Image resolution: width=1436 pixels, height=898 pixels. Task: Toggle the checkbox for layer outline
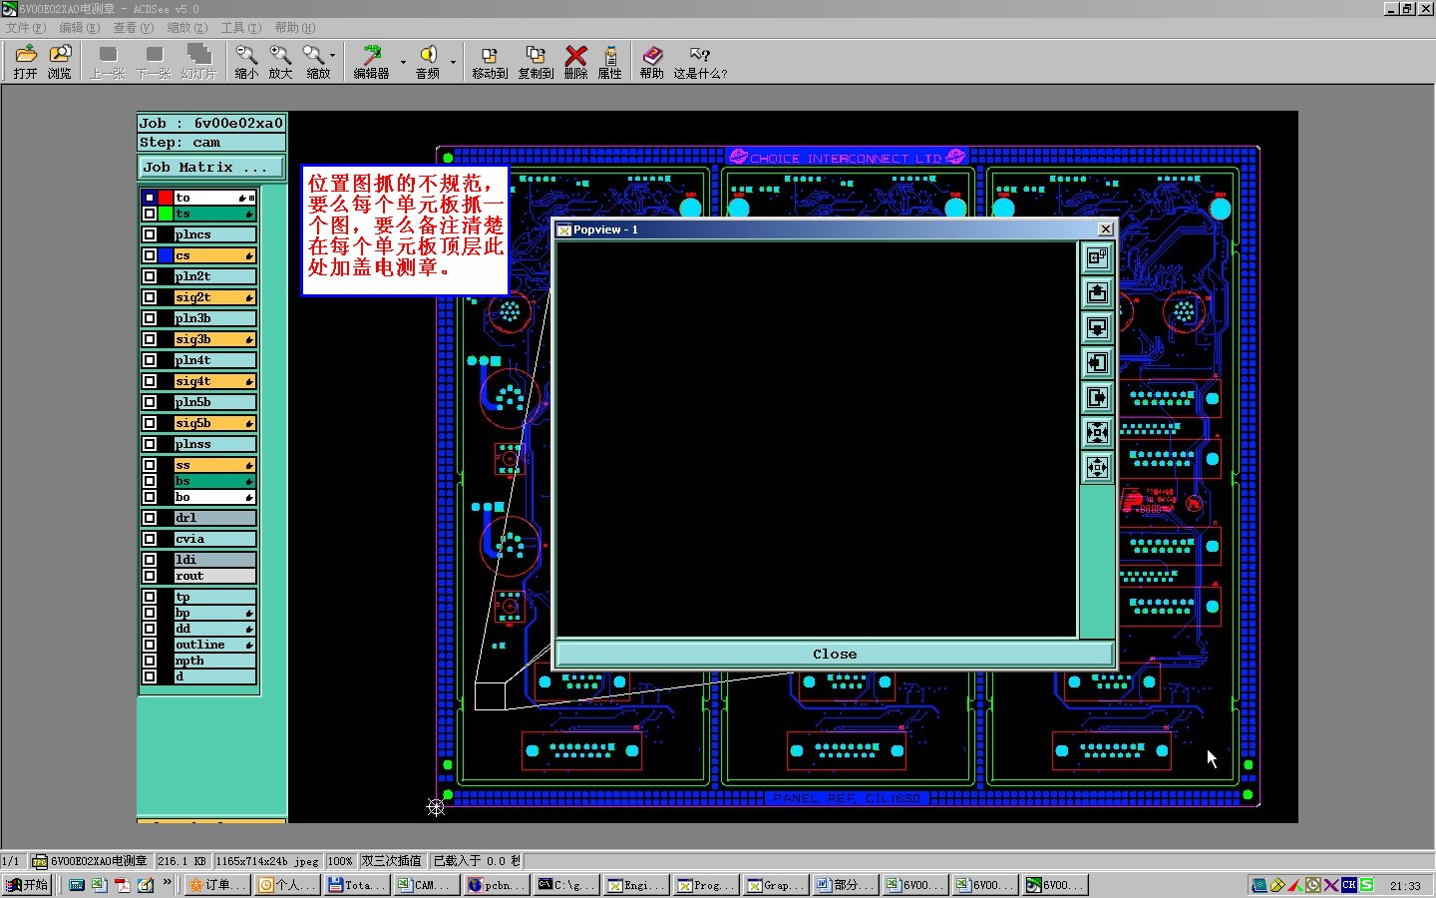(150, 645)
